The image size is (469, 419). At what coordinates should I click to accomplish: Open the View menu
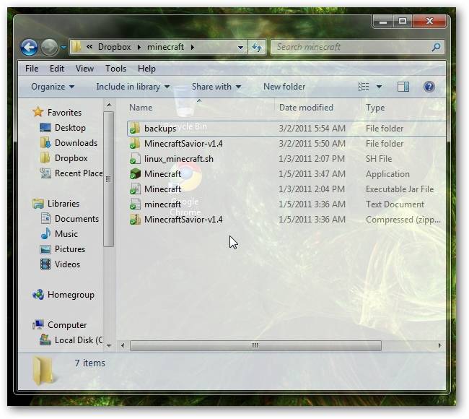pos(84,69)
